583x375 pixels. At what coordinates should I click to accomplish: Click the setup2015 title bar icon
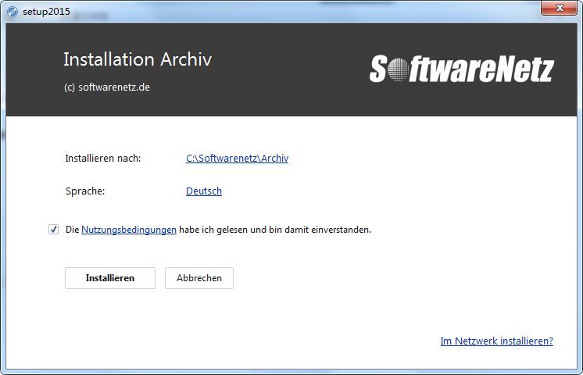(x=13, y=12)
